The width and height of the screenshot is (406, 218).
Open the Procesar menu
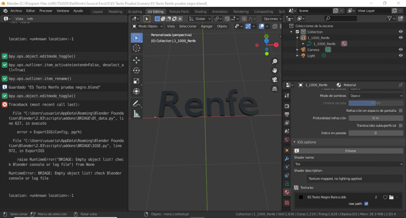pos(46,11)
